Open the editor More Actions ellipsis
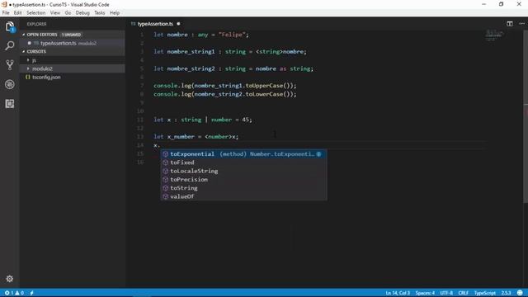528x297 pixels. 521,24
